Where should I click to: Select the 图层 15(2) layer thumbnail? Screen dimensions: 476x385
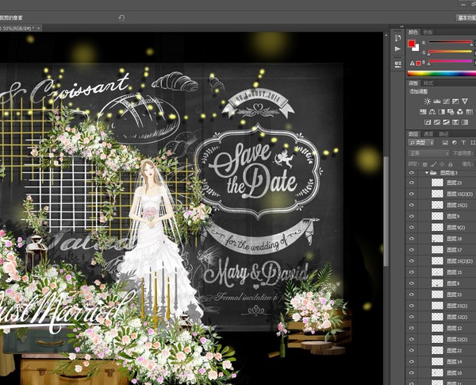click(x=437, y=205)
